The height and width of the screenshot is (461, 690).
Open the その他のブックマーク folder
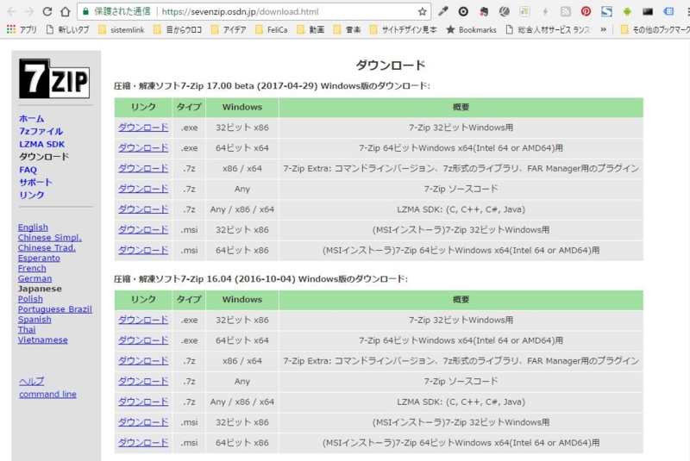point(655,29)
